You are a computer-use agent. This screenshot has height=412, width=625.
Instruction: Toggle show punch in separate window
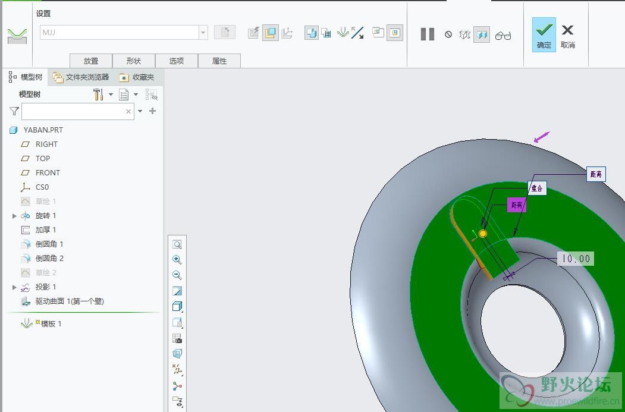click(378, 32)
